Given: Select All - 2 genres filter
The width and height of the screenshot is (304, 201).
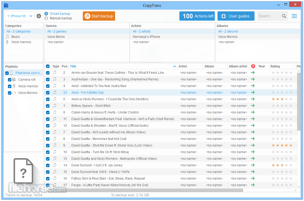Looking at the screenshot, I should pyautogui.click(x=87, y=31).
